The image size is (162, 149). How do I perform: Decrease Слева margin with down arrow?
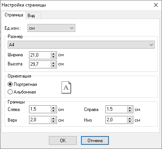53,111
